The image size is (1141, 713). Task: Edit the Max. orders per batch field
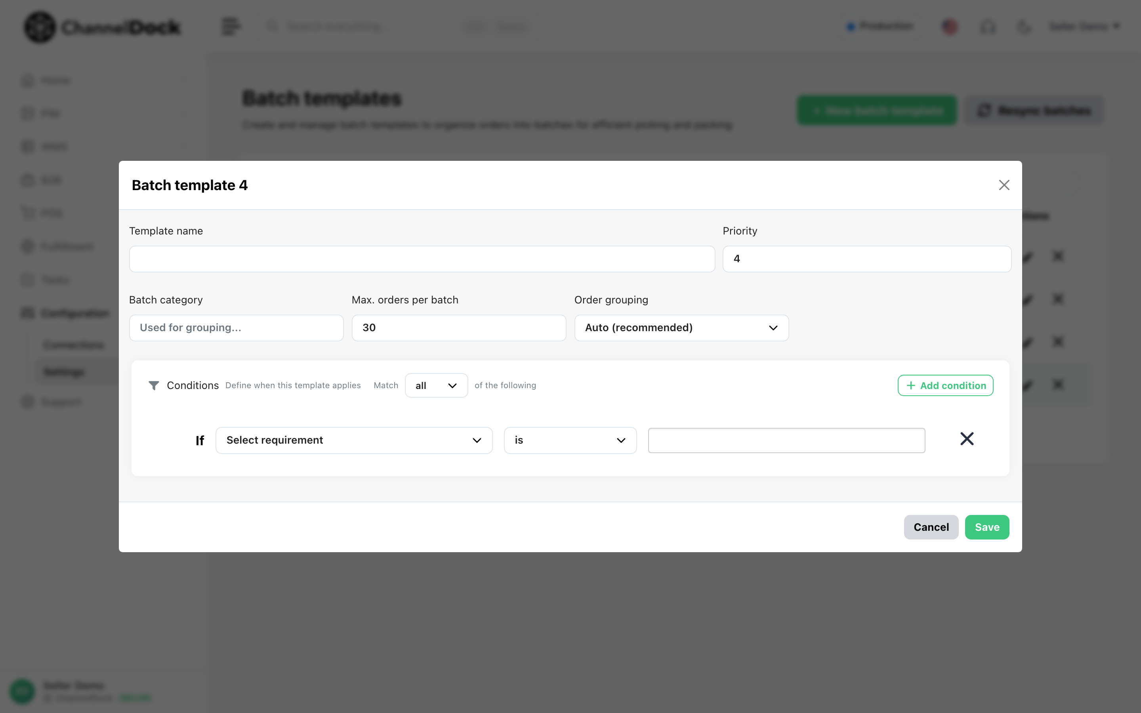459,328
